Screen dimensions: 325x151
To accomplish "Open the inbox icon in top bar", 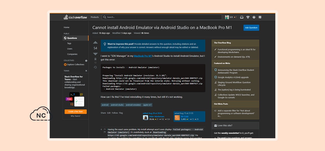I will [242, 17].
